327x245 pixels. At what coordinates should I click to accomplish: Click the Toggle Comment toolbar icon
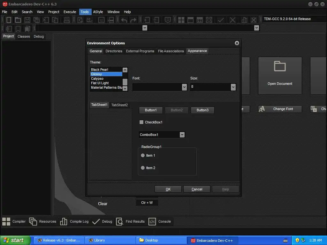tap(168, 20)
